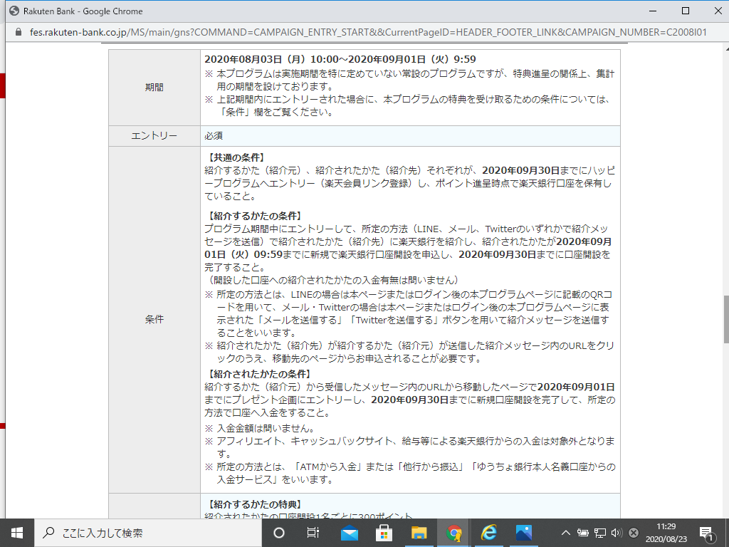Open Task View from the taskbar
The width and height of the screenshot is (729, 547).
coord(313,533)
